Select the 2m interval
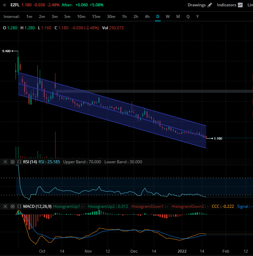 point(42,17)
